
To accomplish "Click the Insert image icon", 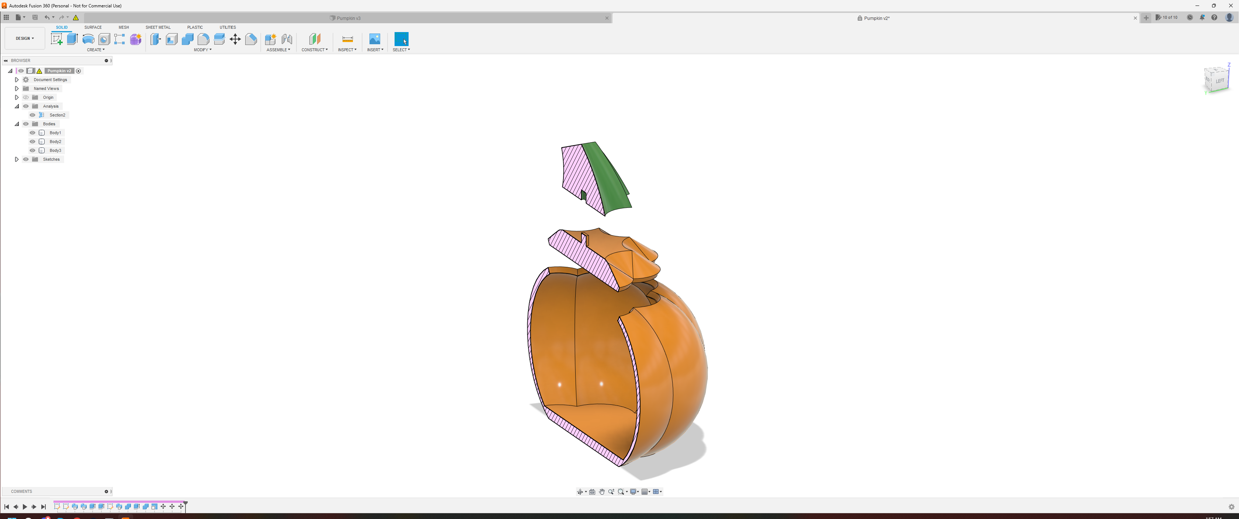I will coord(375,38).
